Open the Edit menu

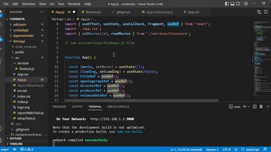click(15, 4)
